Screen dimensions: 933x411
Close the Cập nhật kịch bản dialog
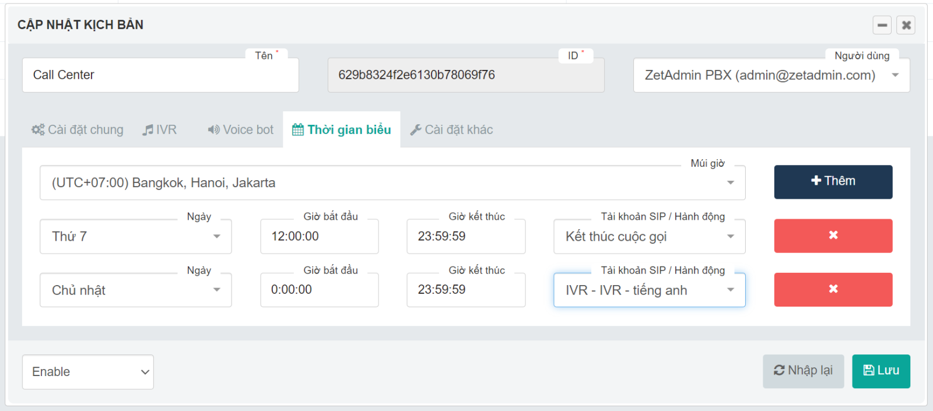point(906,25)
